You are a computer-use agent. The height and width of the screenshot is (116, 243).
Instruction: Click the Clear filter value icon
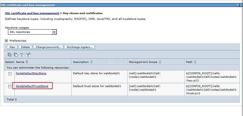[28, 55]
